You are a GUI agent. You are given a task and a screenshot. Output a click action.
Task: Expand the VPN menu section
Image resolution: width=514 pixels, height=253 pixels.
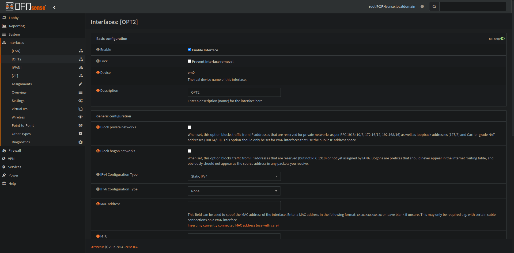click(43, 159)
